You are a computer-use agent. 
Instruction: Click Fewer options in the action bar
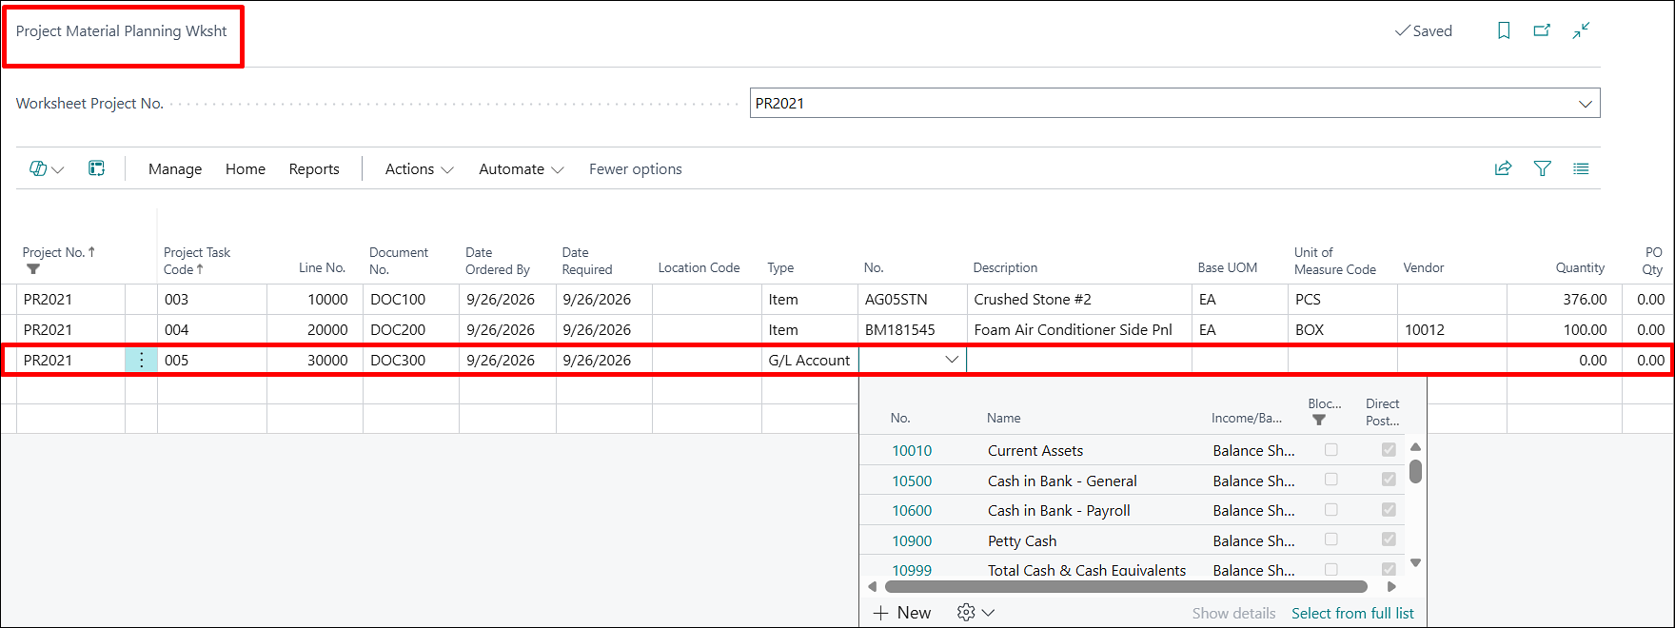(636, 168)
